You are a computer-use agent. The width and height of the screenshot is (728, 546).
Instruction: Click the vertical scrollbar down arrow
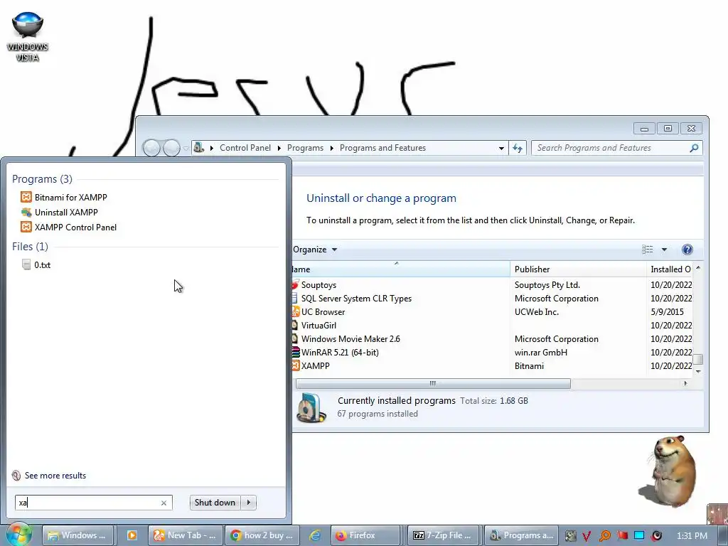coord(698,371)
